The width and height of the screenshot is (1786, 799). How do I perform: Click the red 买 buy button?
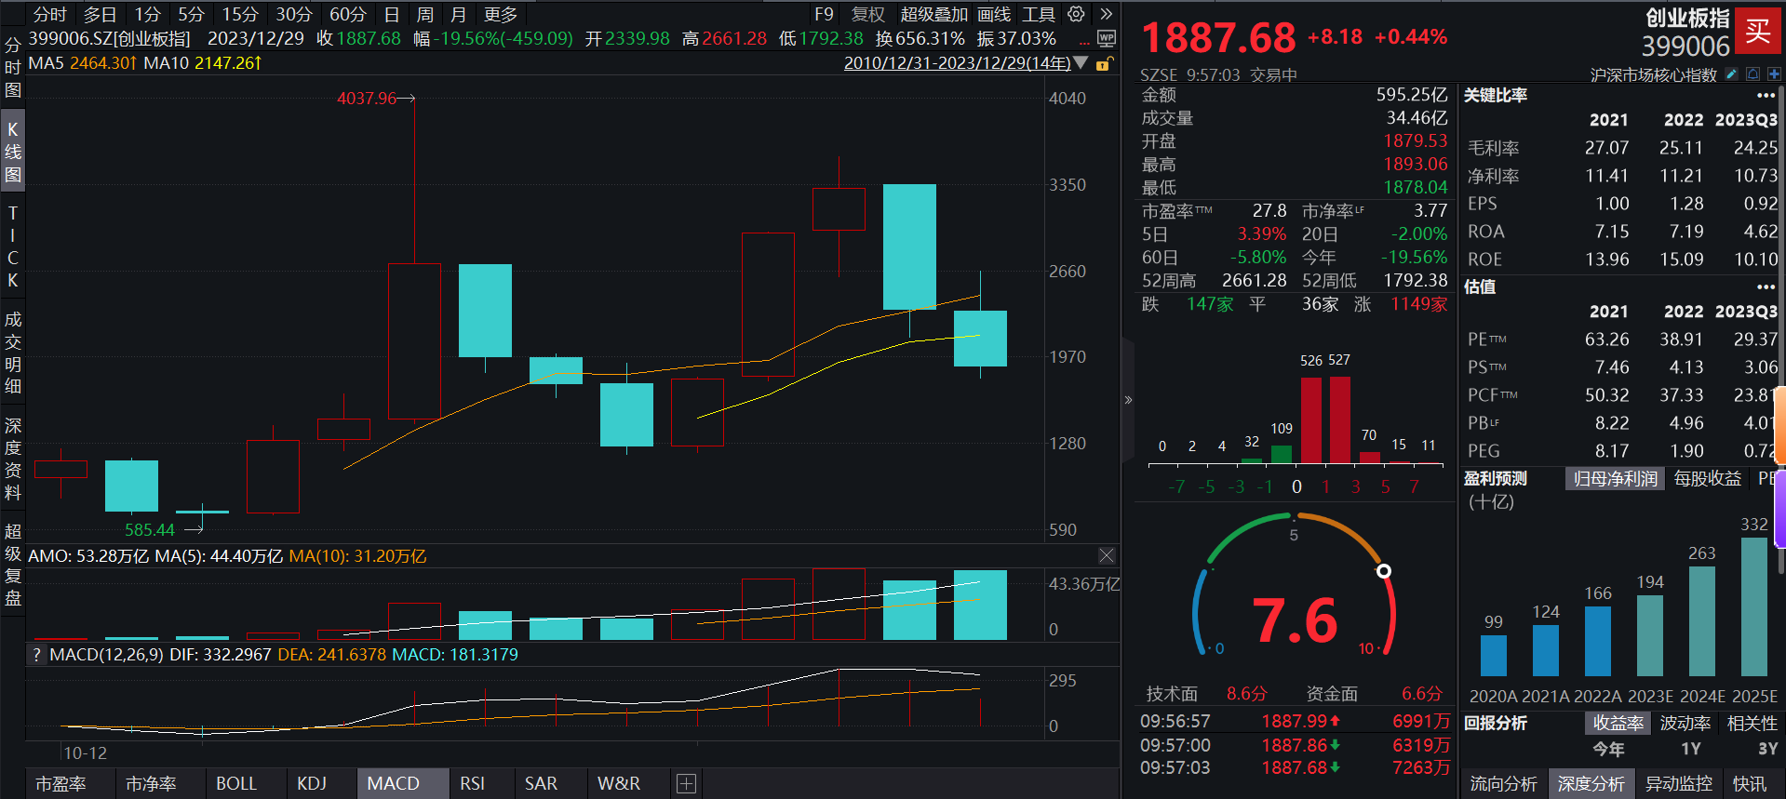point(1757,31)
